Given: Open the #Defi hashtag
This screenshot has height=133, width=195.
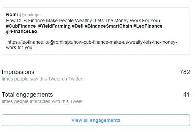Looking at the screenshot, I should (x=77, y=26).
